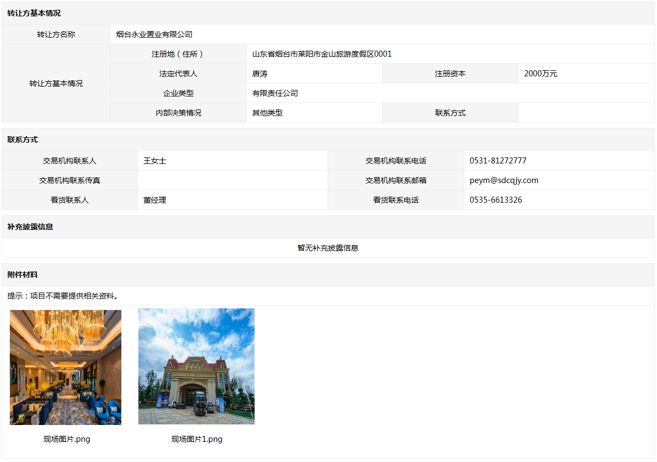
Task: Click the 提示 notice about required materials
Action: click(x=63, y=296)
